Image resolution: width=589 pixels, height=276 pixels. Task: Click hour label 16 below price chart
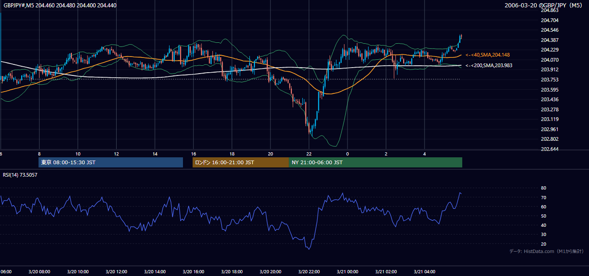click(194, 154)
